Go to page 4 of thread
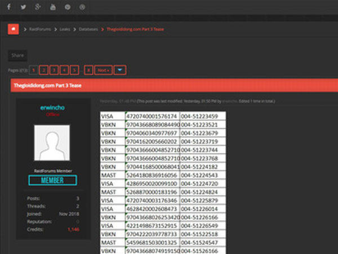Screen dimensions: 338x254 (64, 70)
